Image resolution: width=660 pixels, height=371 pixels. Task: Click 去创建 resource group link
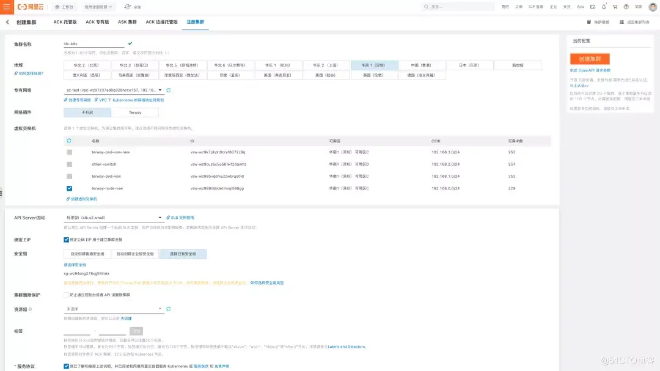click(x=127, y=319)
